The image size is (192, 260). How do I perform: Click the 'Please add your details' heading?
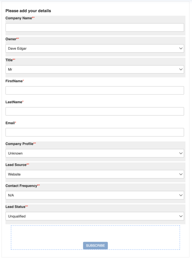coord(28,11)
